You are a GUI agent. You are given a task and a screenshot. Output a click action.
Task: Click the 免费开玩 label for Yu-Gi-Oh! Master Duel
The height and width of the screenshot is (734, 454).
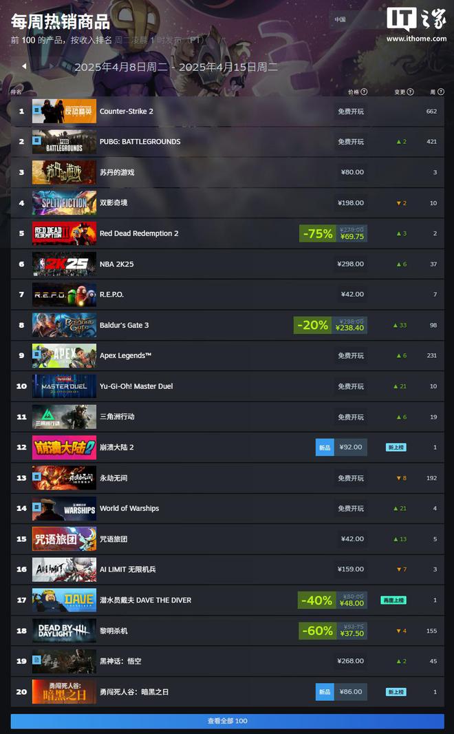351,386
